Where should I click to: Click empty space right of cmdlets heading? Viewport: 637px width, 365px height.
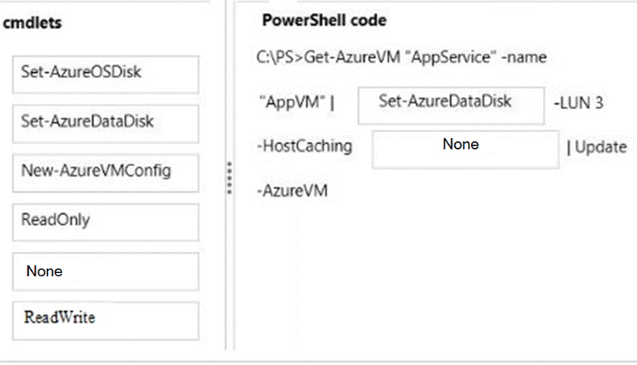pos(136,23)
